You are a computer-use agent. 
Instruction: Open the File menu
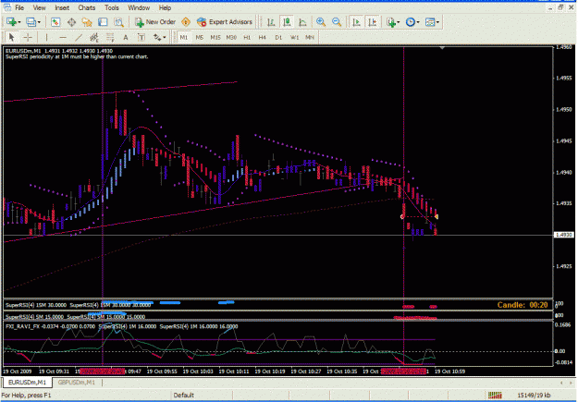(x=19, y=7)
